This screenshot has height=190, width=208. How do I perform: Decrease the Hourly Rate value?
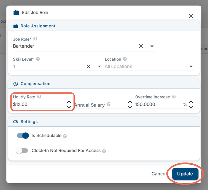coord(69,107)
